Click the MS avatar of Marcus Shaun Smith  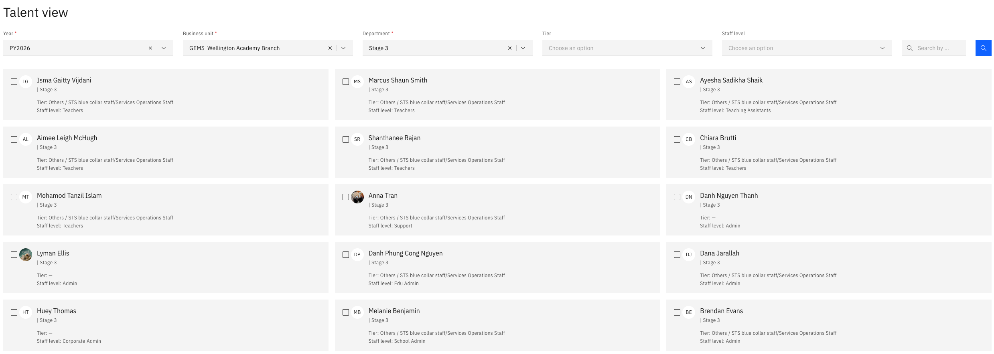tap(357, 82)
